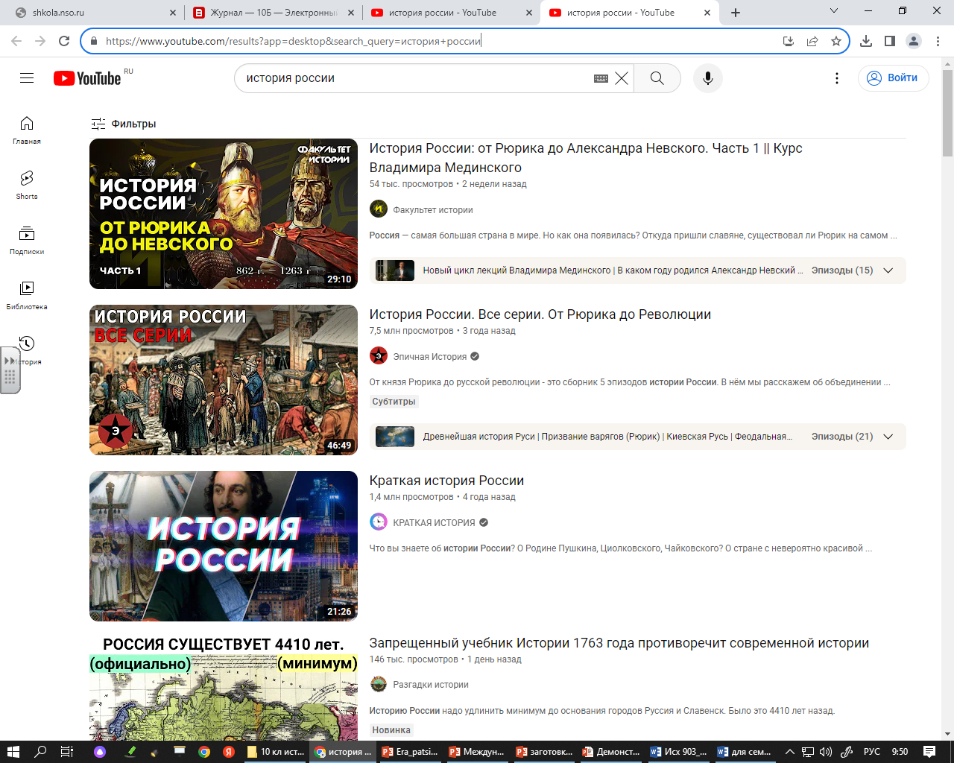954x763 pixels.
Task: Open the Факультет истории channel link
Action: coord(432,210)
